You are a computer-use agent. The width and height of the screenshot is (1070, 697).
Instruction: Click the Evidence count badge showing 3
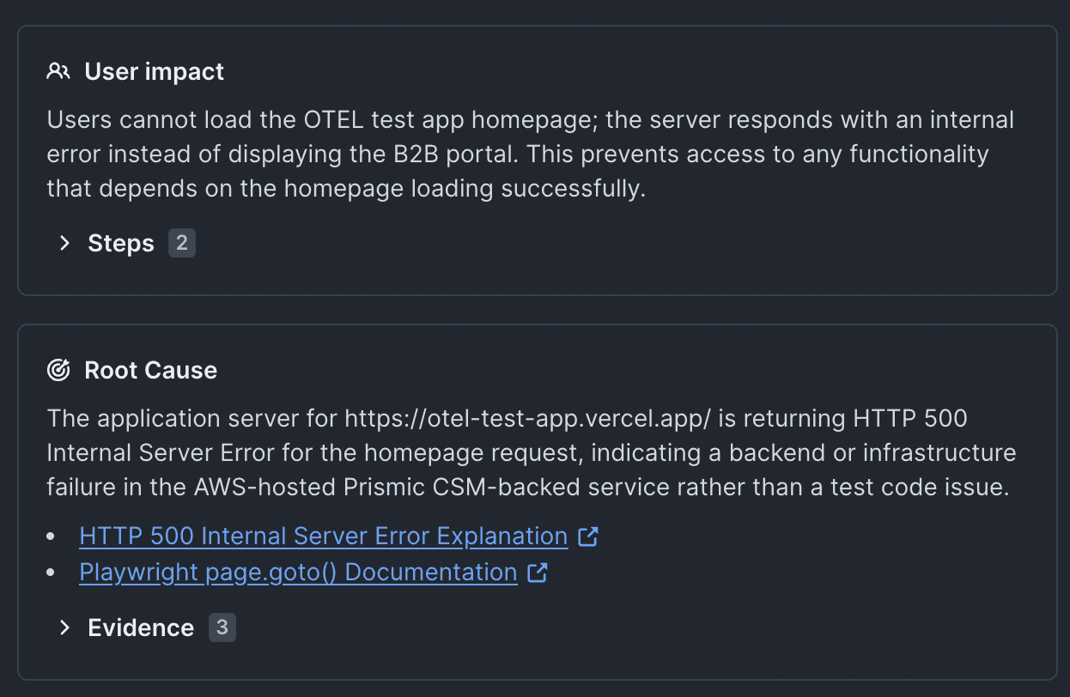pyautogui.click(x=222, y=627)
